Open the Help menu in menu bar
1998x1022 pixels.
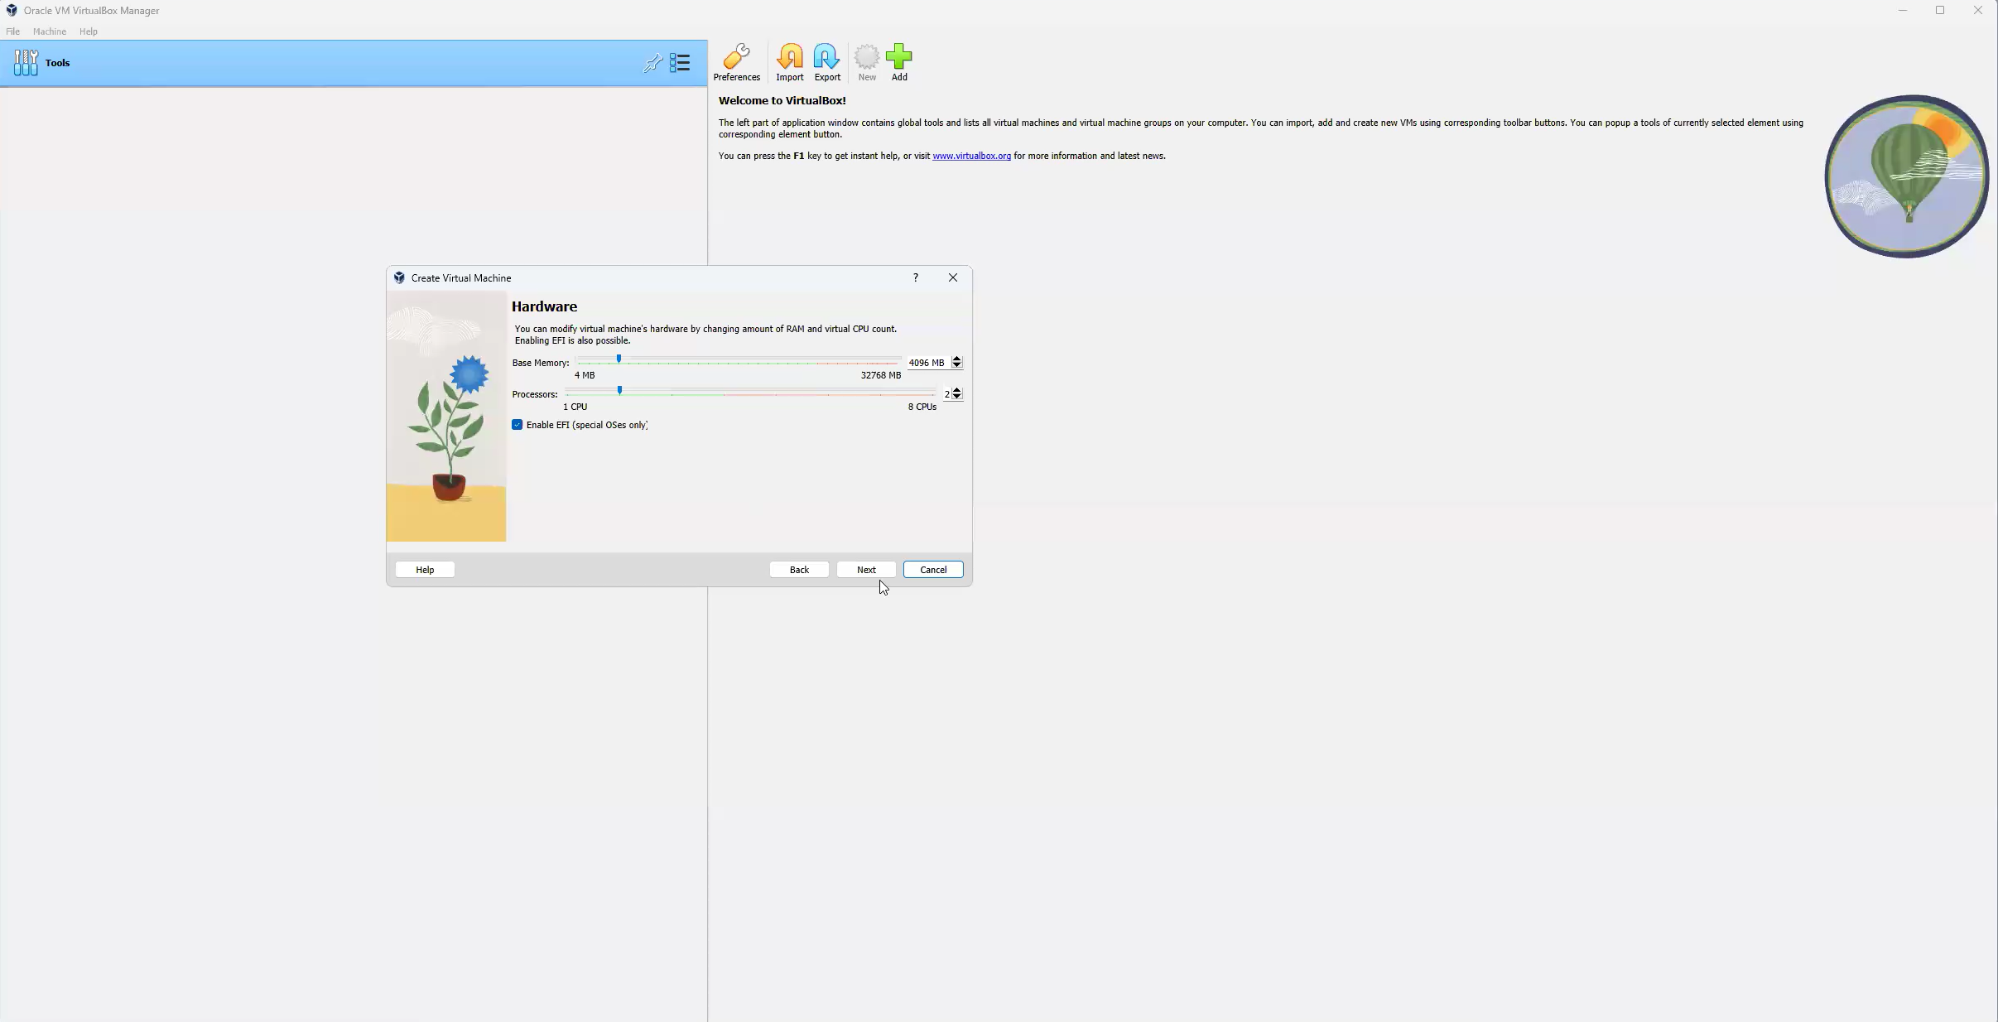(87, 30)
